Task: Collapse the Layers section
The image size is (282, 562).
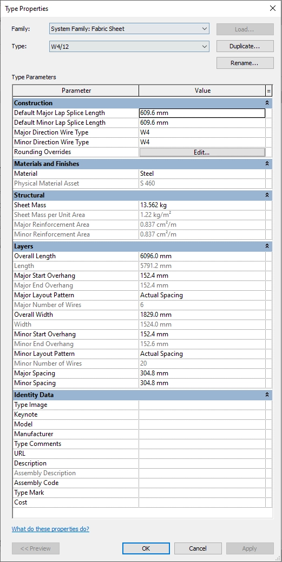Action: coord(267,246)
